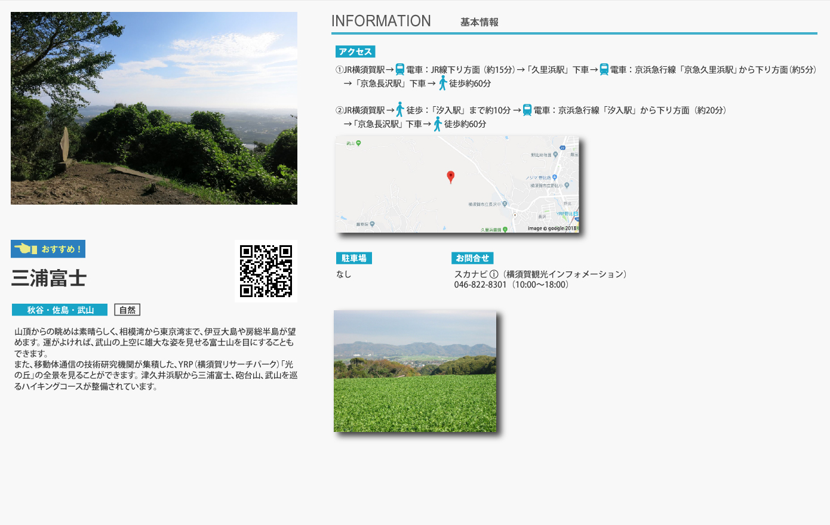Image resolution: width=830 pixels, height=525 pixels.
Task: Click the green 武山 marker on the map
Action: (358, 143)
